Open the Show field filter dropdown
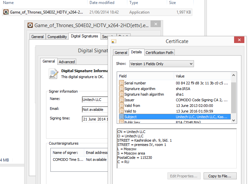Image resolution: width=249 pixels, height=184 pixels. 161,64
